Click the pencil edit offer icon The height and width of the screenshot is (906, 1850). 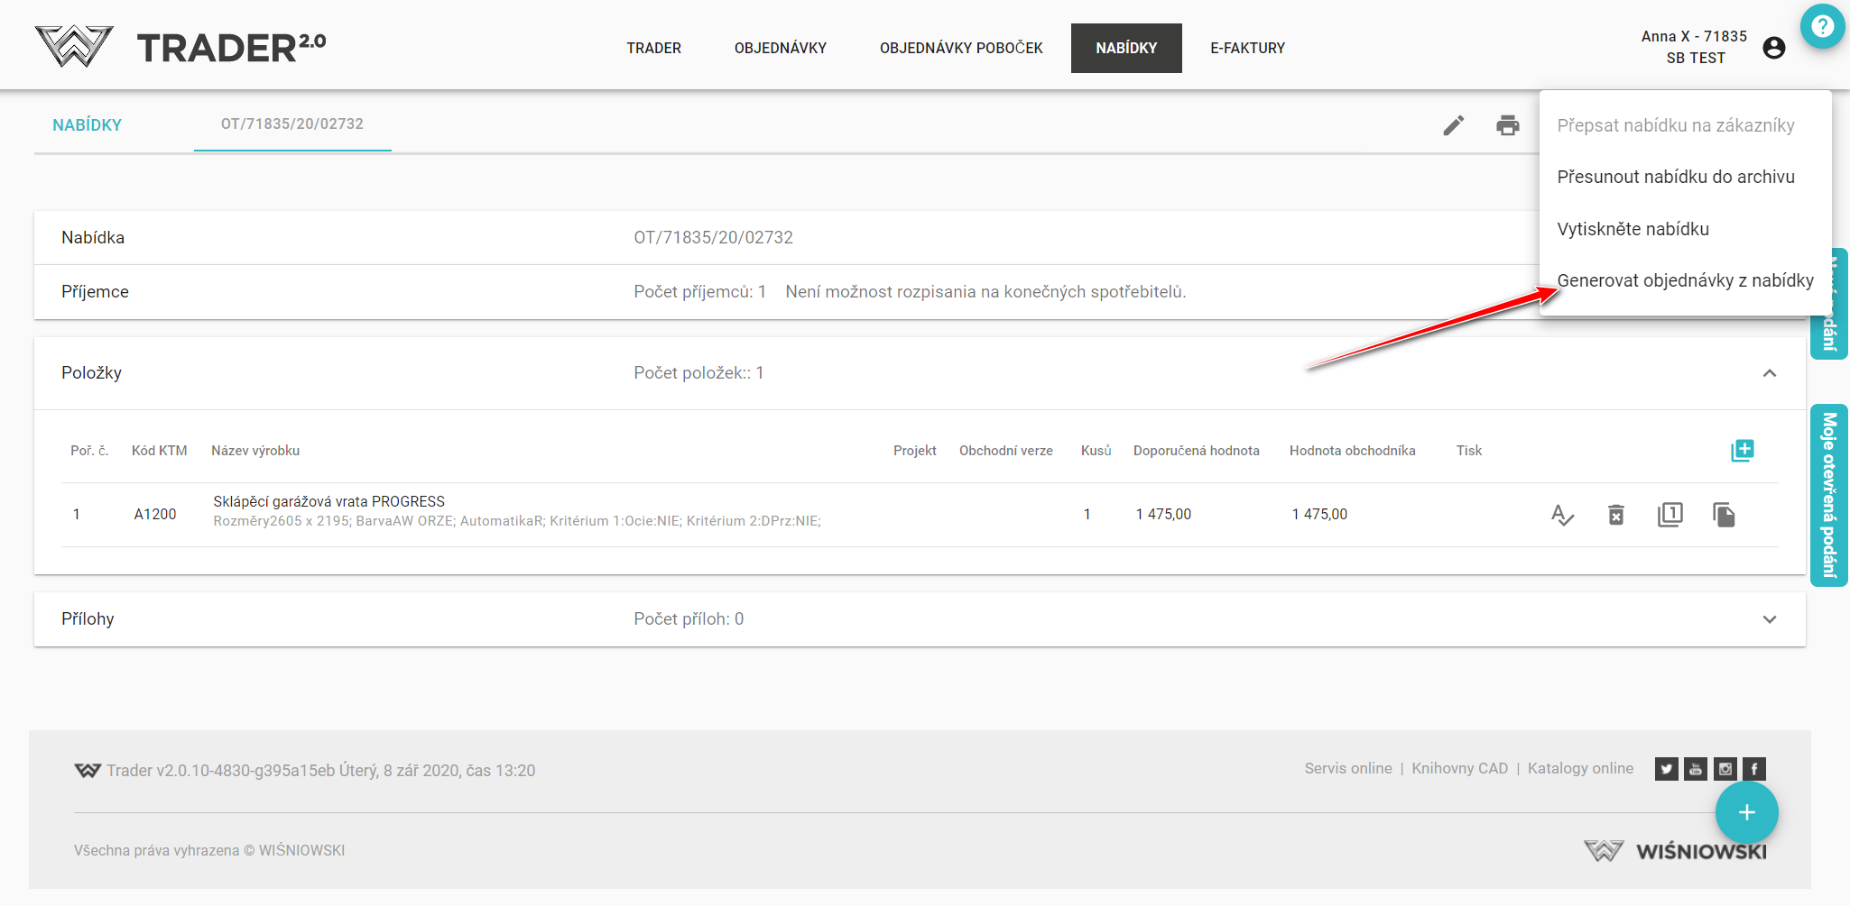(1453, 125)
